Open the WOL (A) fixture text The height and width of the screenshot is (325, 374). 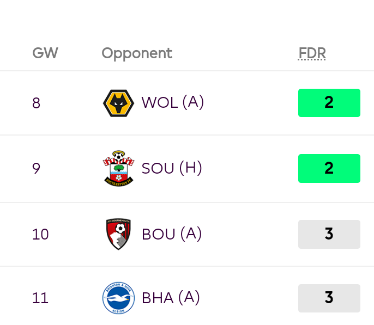(x=173, y=102)
